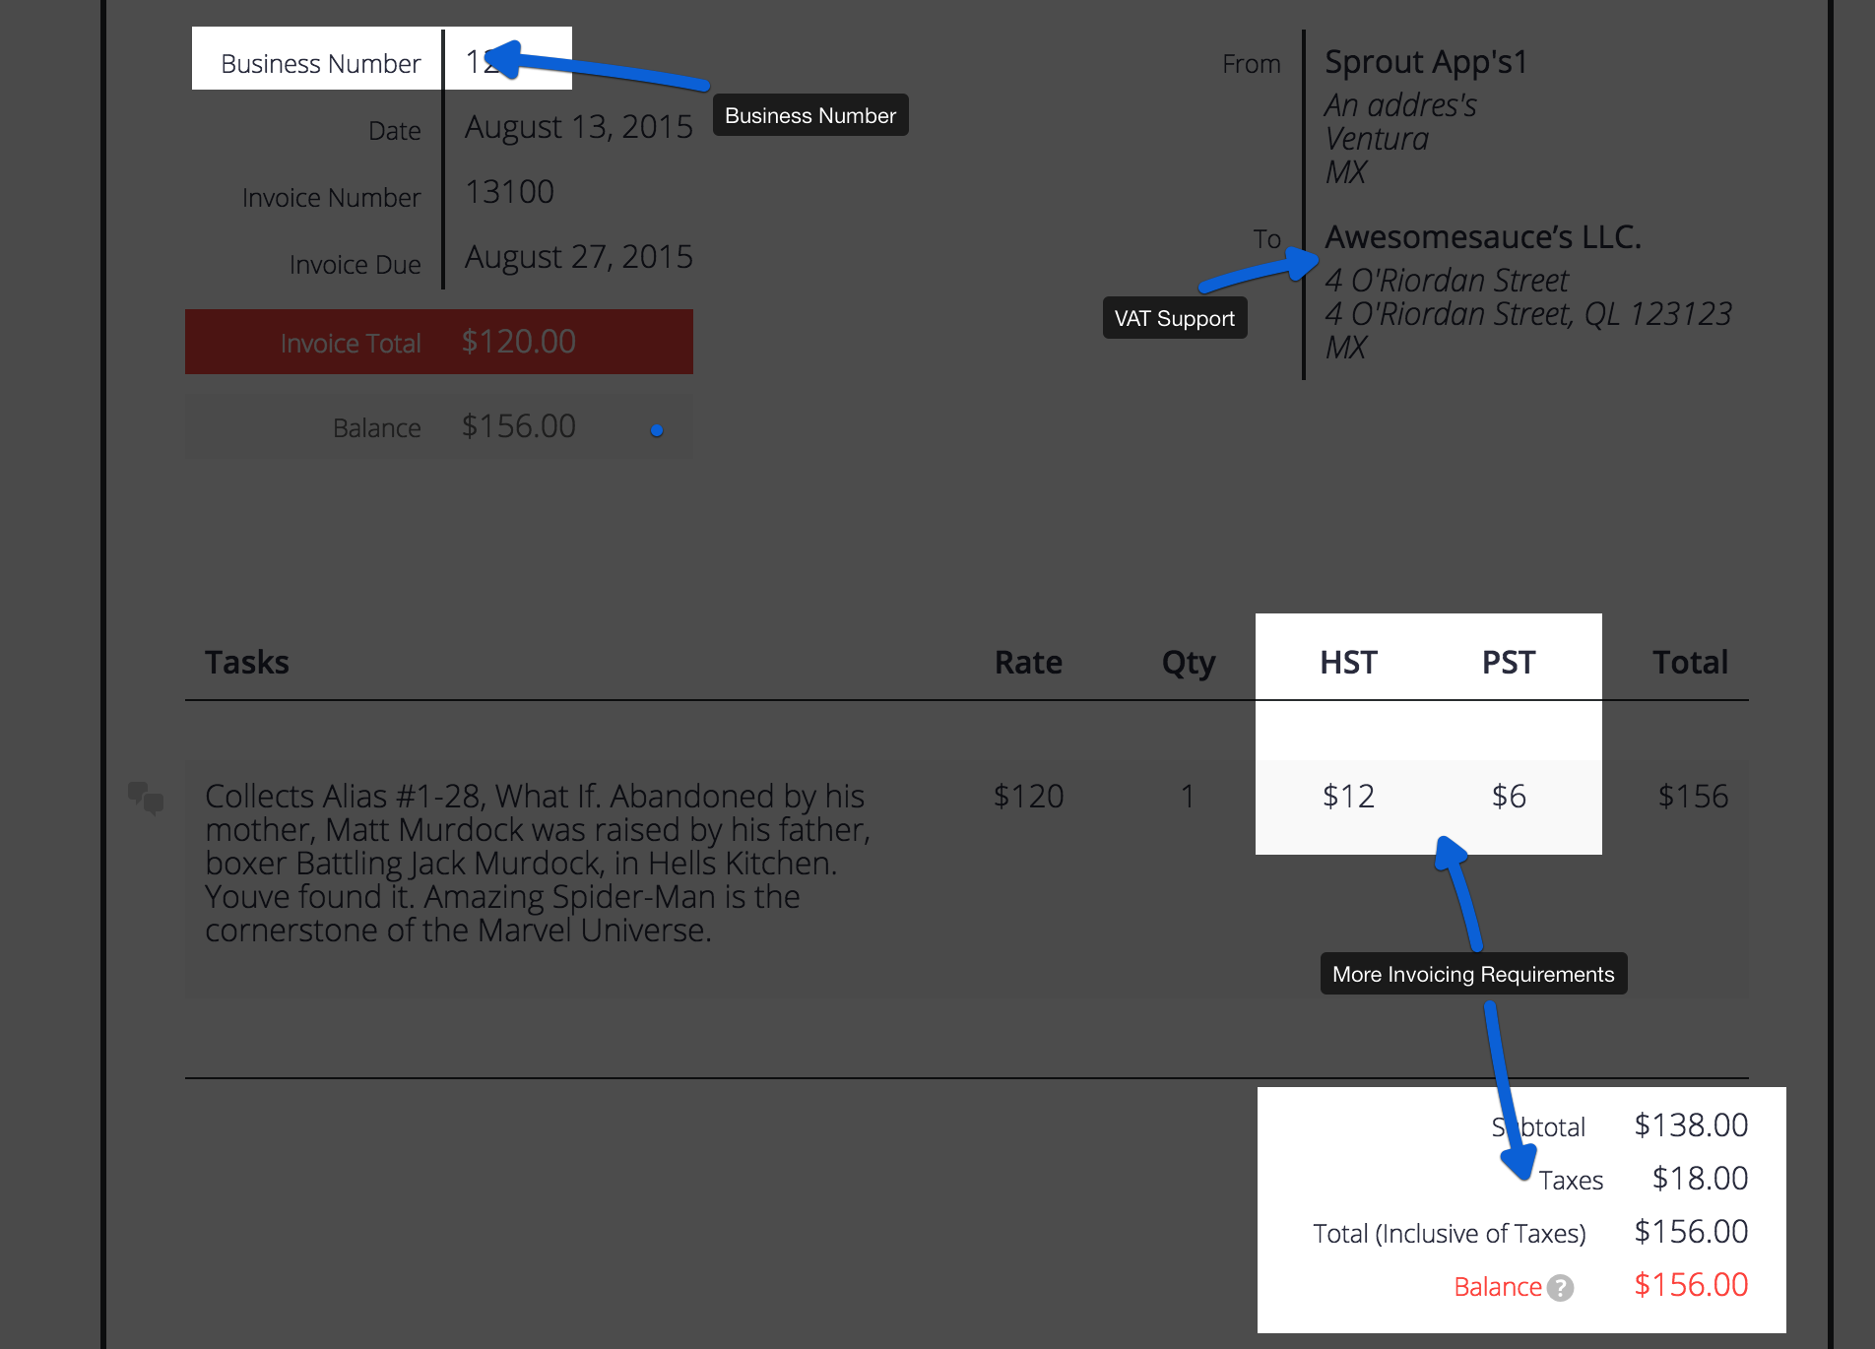
Task: Click the Balance help question mark icon
Action: [x=1559, y=1287]
